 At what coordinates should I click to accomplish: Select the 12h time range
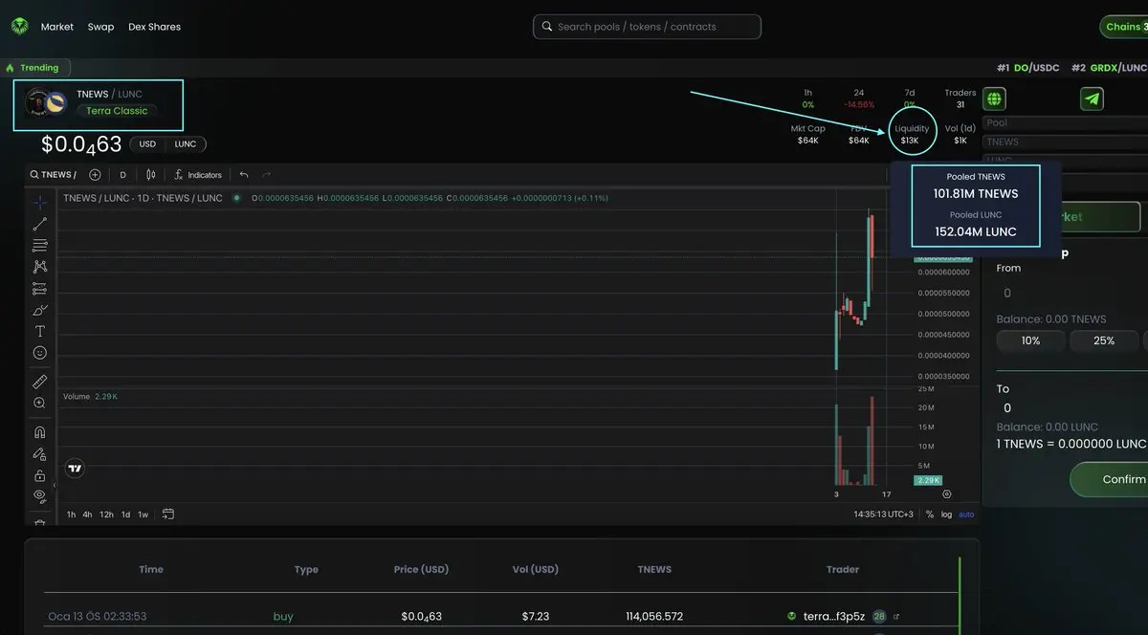click(x=106, y=515)
